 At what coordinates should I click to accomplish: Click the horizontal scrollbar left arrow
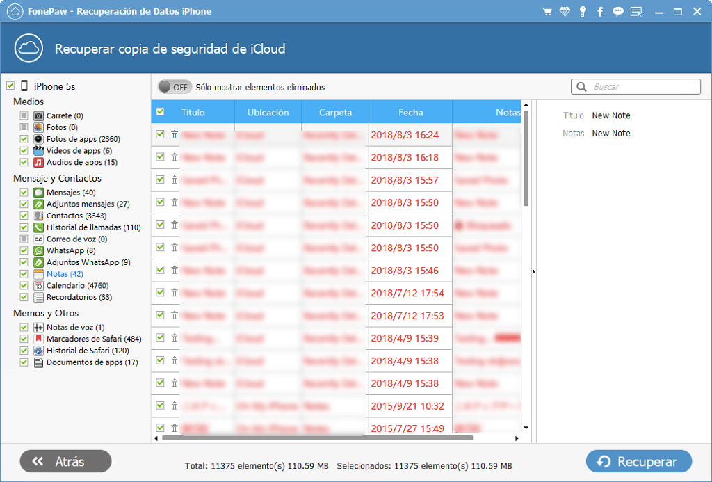point(156,438)
